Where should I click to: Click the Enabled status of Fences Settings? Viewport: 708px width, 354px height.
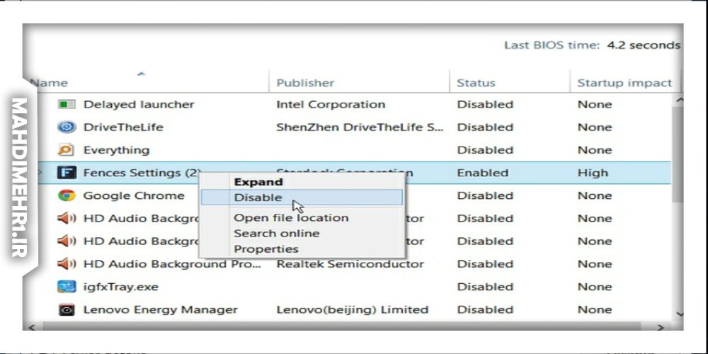[483, 173]
